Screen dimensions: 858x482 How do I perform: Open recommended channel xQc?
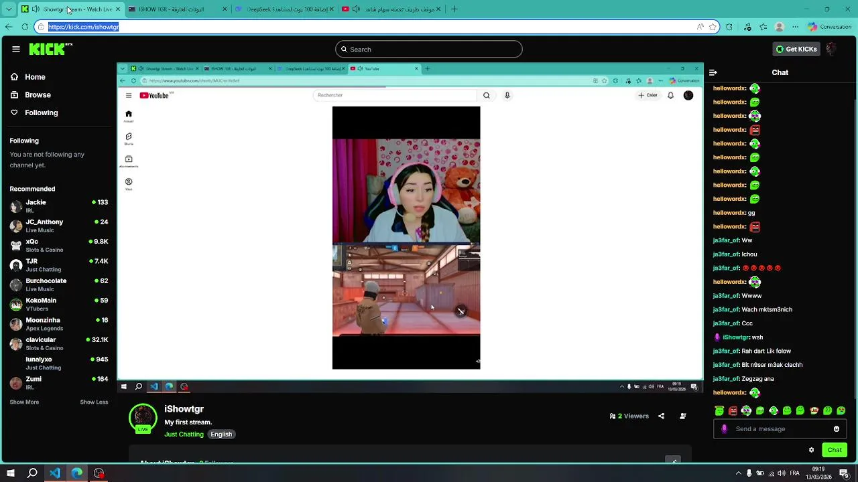click(x=59, y=246)
